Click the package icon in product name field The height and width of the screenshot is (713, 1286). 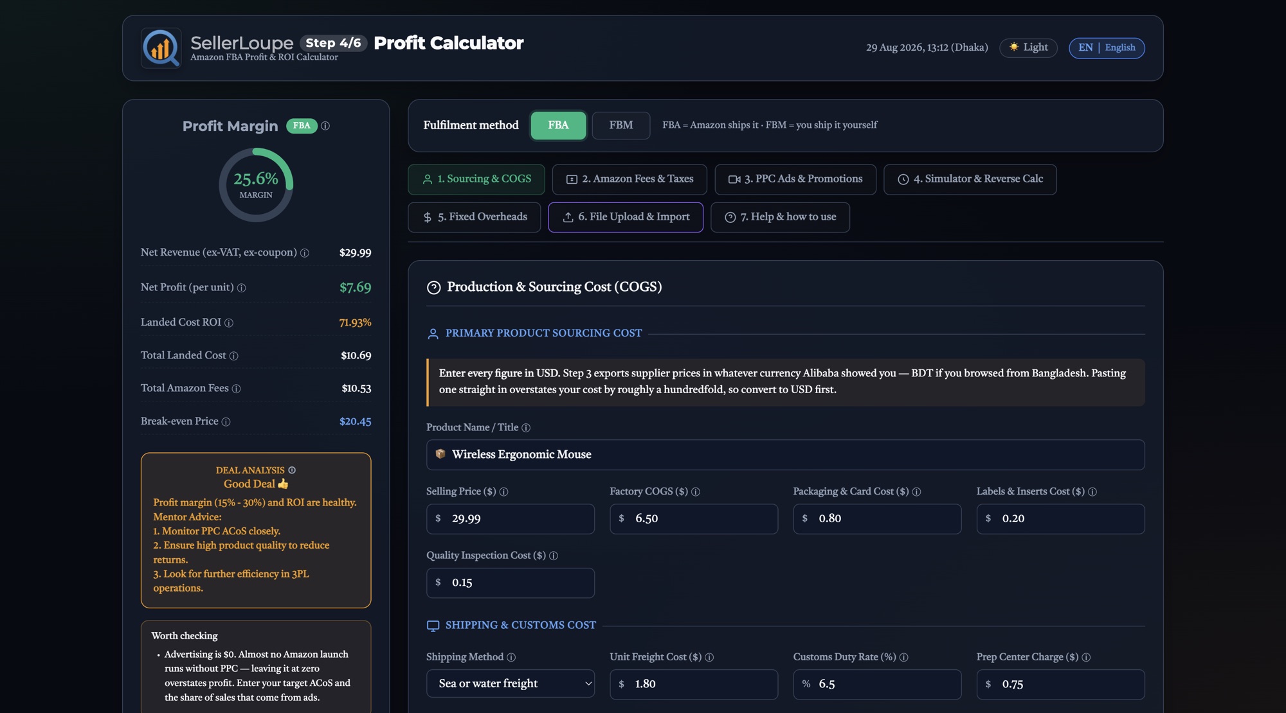pyautogui.click(x=440, y=454)
